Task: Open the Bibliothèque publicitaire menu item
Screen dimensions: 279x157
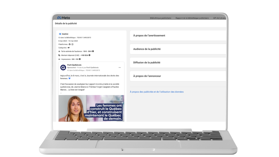Action: pos(160,18)
